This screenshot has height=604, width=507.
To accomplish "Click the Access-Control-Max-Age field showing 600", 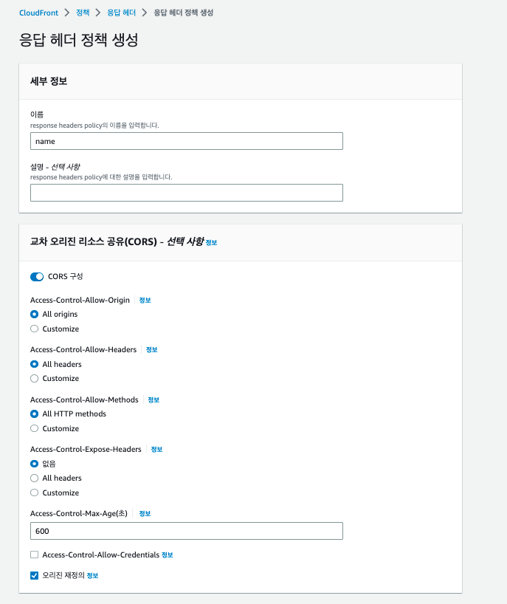I will (187, 531).
